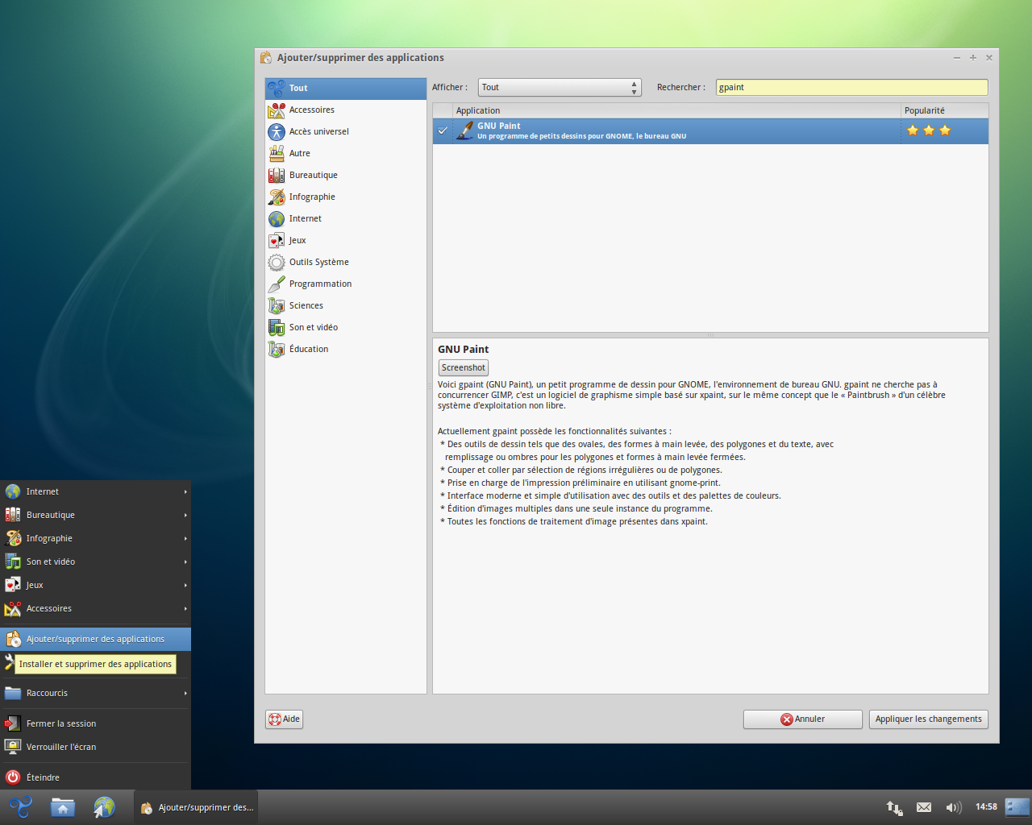
Task: Select the Infographie category in sidebar list
Action: [312, 197]
